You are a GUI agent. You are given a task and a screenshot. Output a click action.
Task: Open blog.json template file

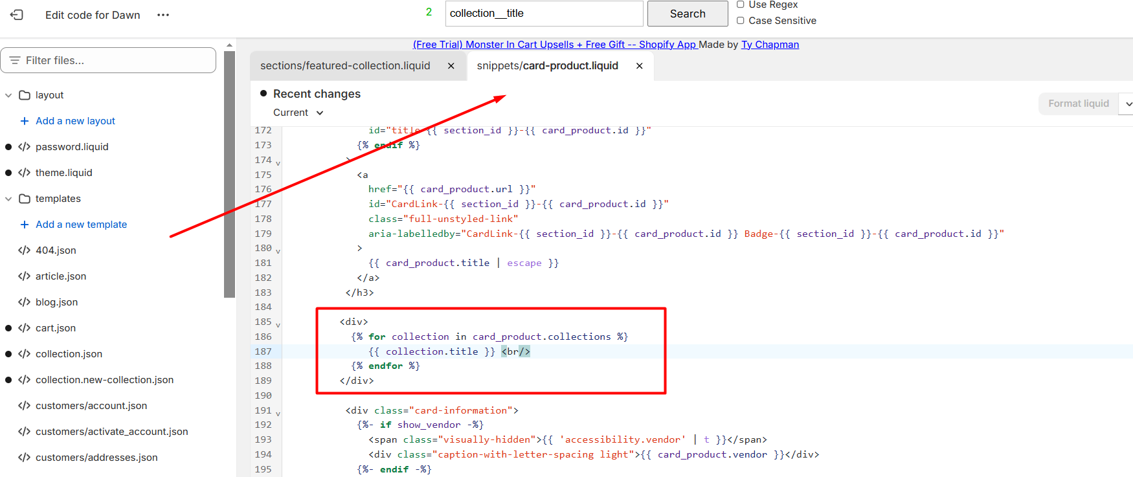[x=56, y=302]
